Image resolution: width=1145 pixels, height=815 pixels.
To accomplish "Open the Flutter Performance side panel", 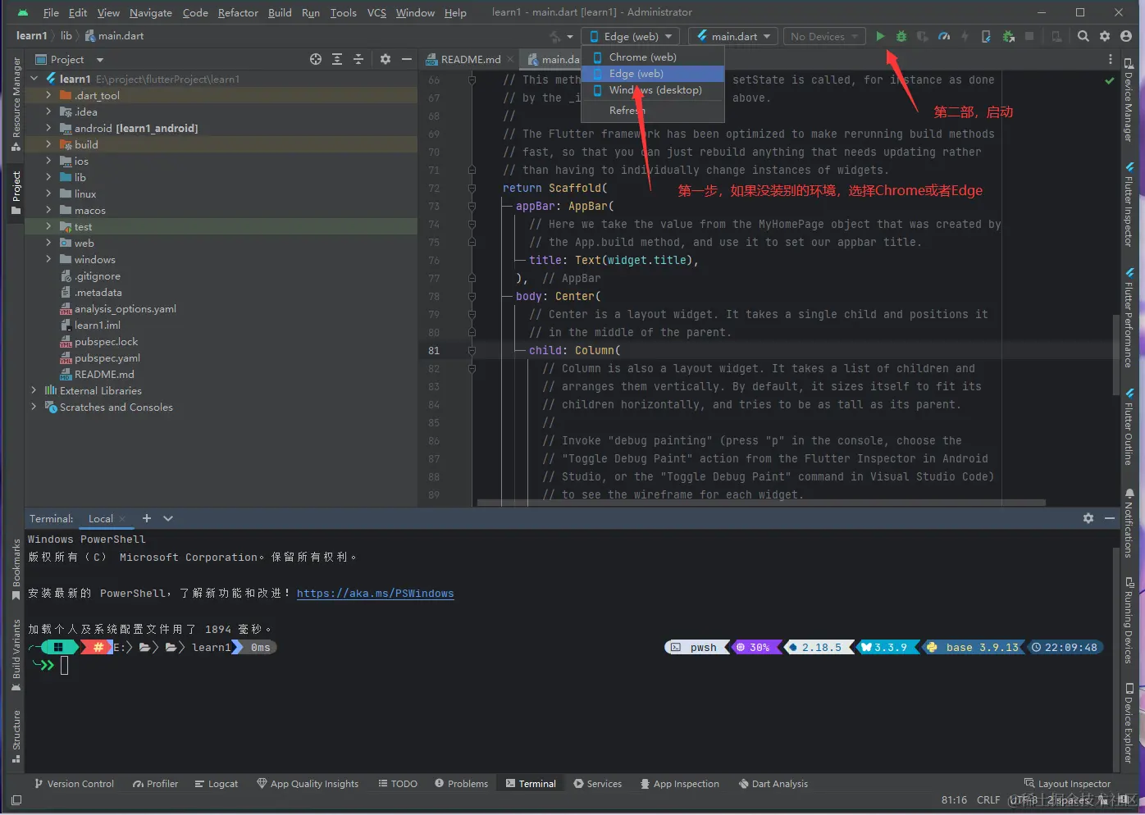I will pyautogui.click(x=1129, y=318).
